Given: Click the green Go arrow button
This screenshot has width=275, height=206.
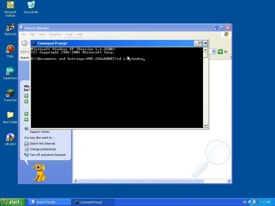Looking at the screenshot, I should point(220,51).
